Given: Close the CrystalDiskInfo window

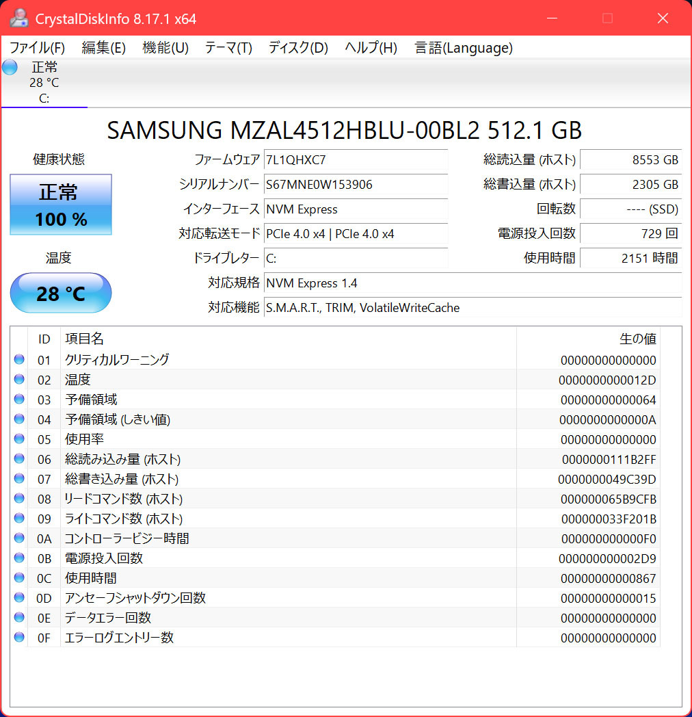Looking at the screenshot, I should pyautogui.click(x=663, y=18).
